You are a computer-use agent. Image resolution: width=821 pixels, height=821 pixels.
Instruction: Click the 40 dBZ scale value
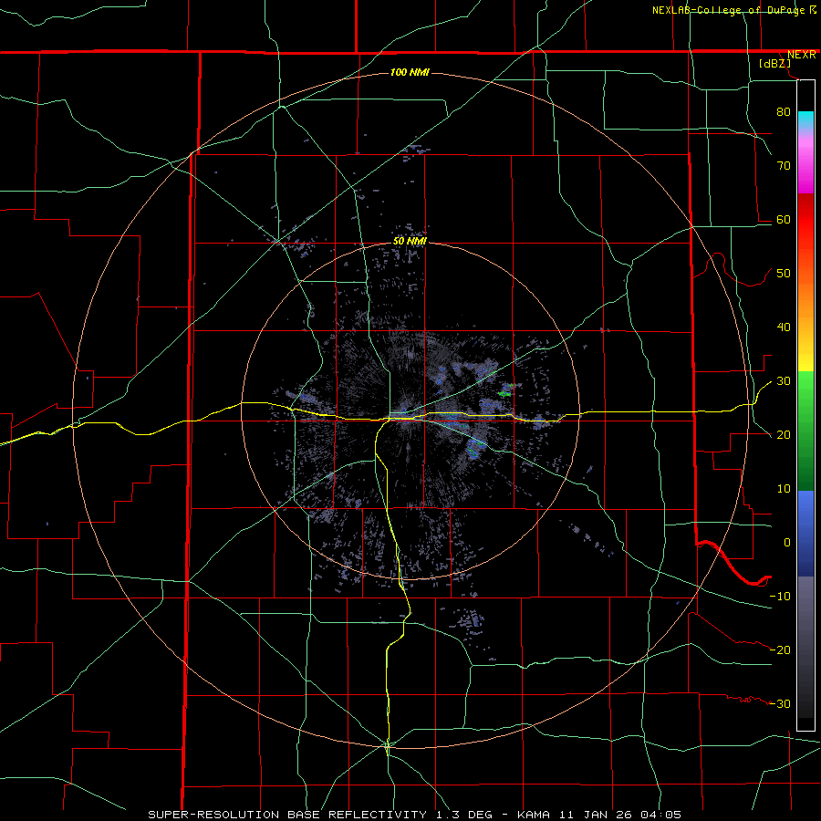pyautogui.click(x=784, y=327)
